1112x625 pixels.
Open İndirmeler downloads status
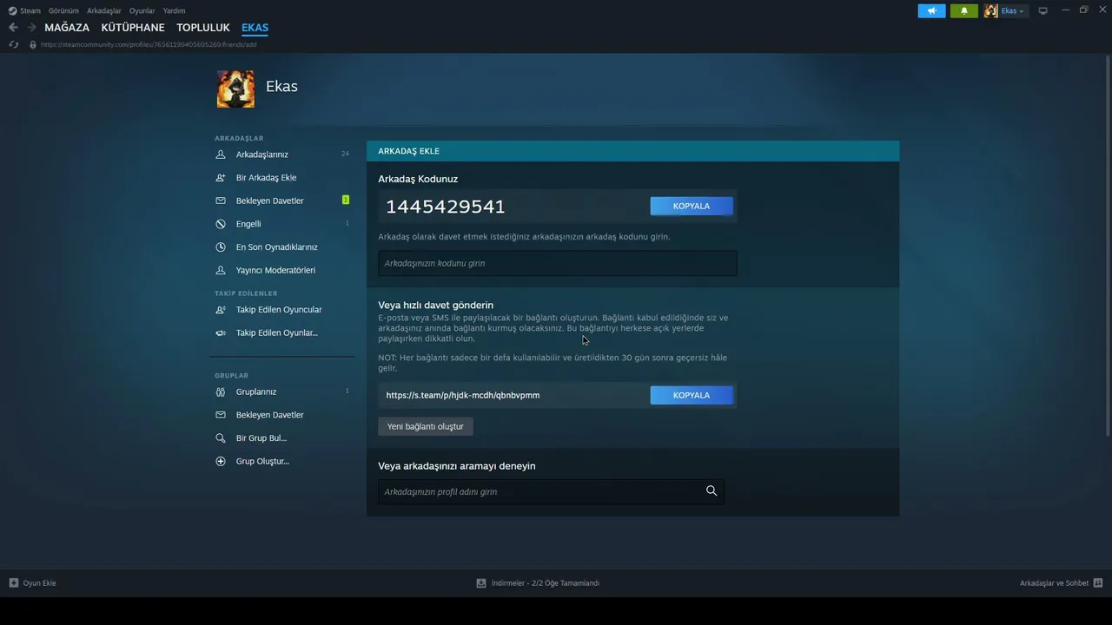click(538, 583)
